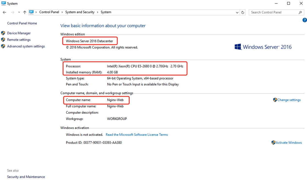Open help with the question mark icon
The height and width of the screenshot is (184, 307).
click(305, 20)
